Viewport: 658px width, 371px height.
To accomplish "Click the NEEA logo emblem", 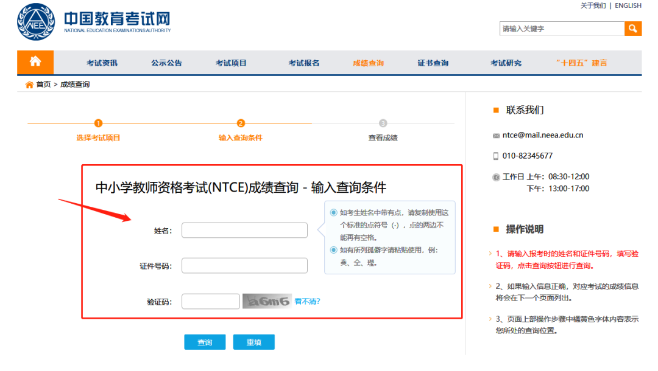I will tap(36, 22).
